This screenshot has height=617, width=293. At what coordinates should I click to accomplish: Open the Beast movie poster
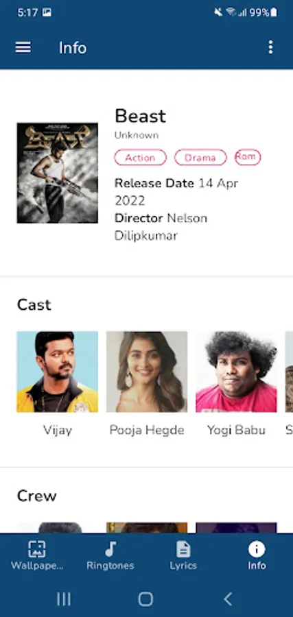click(x=57, y=173)
